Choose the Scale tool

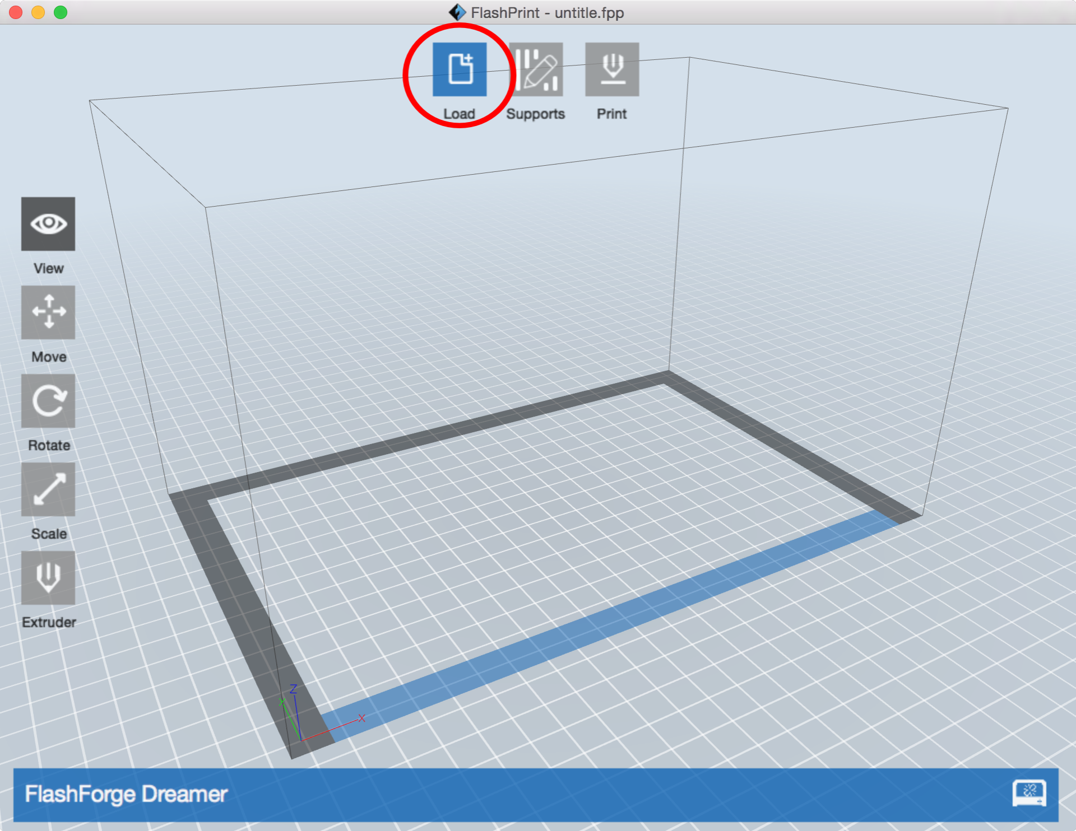coord(48,489)
